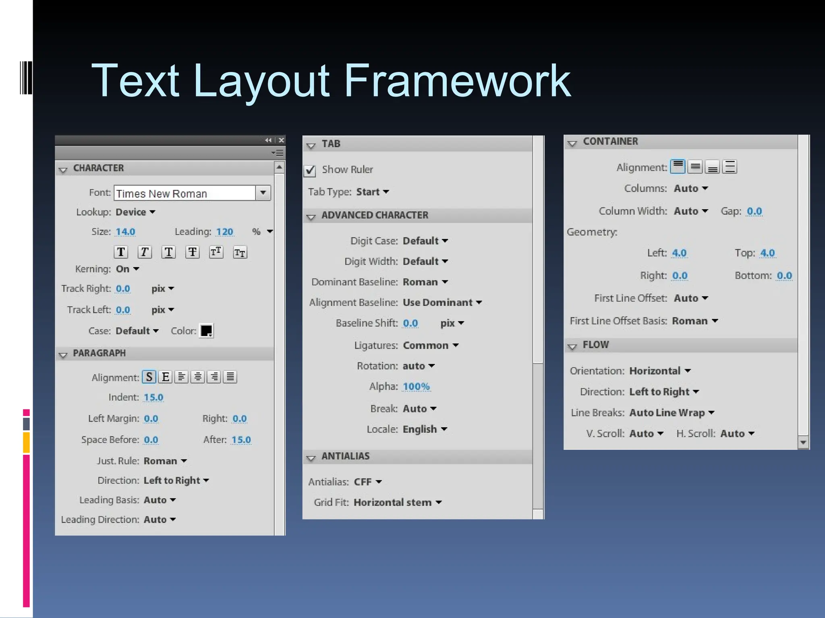Open the panel options menu icon
This screenshot has width=825, height=618.
pyautogui.click(x=278, y=153)
